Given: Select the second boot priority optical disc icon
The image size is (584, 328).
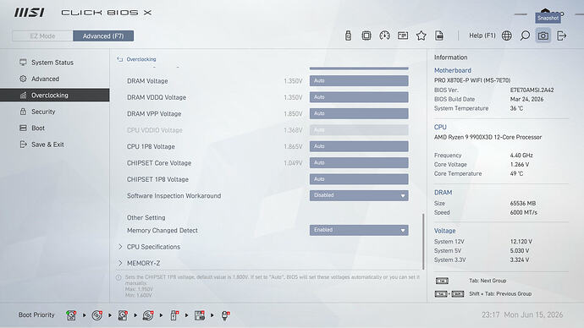Looking at the screenshot, I should tap(96, 315).
